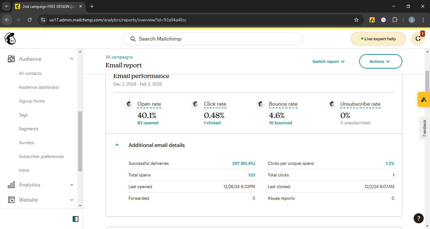Open the browser extensions puzzle icon
The image size is (430, 229).
[395, 20]
